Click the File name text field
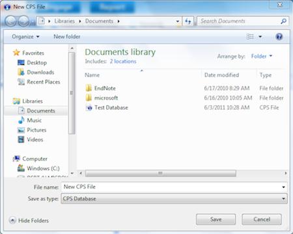The height and width of the screenshot is (234, 293). (171, 187)
